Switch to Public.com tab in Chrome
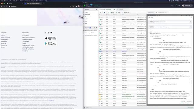 33,4
